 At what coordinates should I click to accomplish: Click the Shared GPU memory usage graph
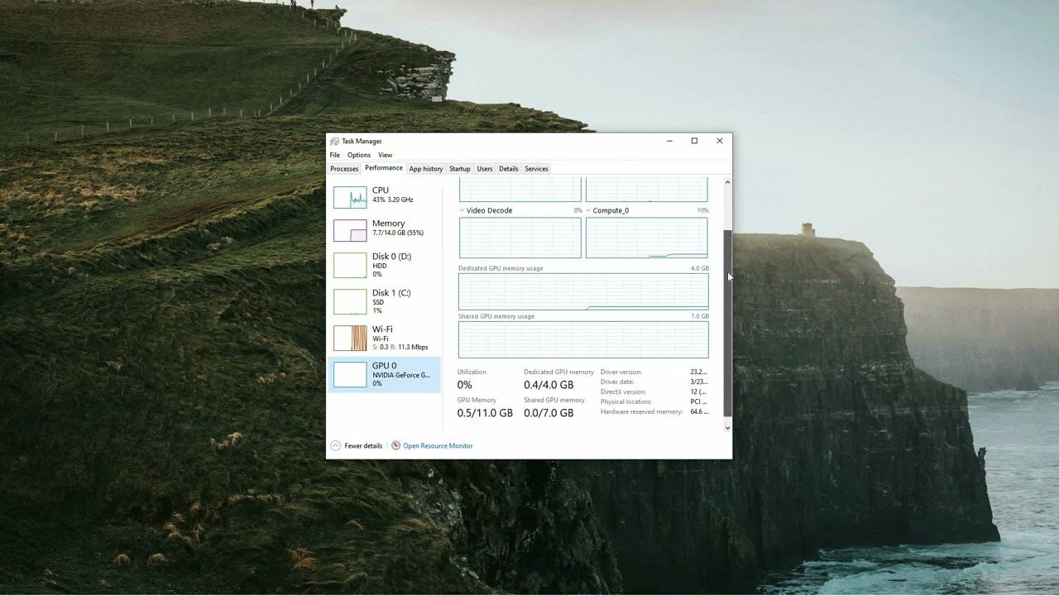click(x=583, y=339)
